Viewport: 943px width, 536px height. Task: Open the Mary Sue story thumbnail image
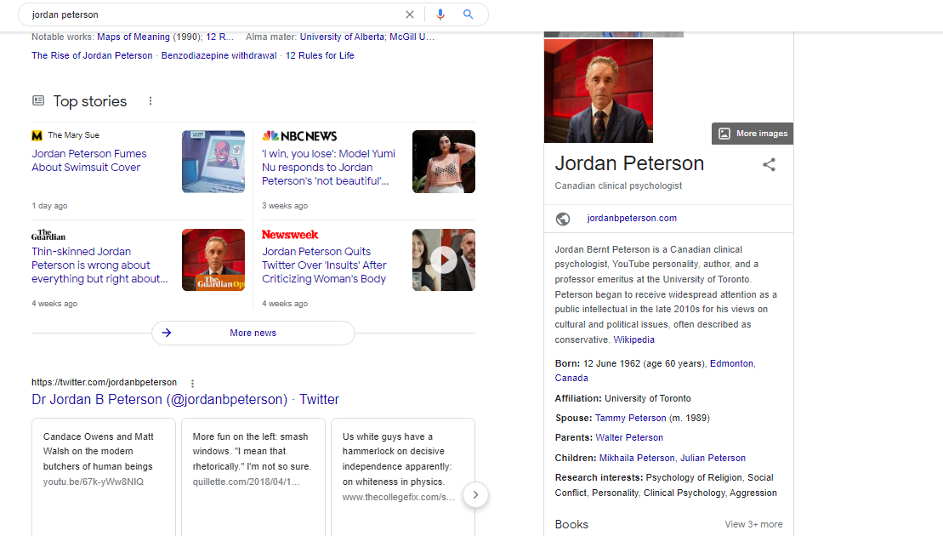pos(213,162)
